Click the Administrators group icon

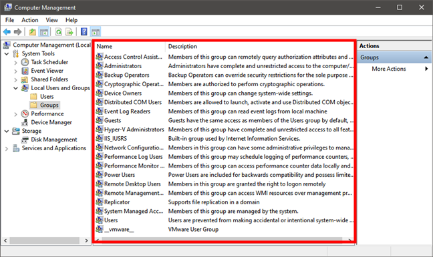(99, 66)
